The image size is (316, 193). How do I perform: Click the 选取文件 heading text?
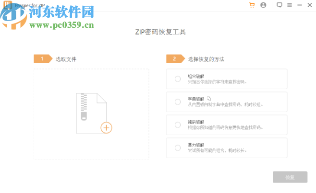66,59
